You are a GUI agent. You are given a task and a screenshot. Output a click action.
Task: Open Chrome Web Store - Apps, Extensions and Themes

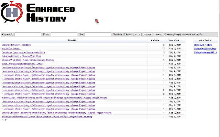(x=27, y=60)
